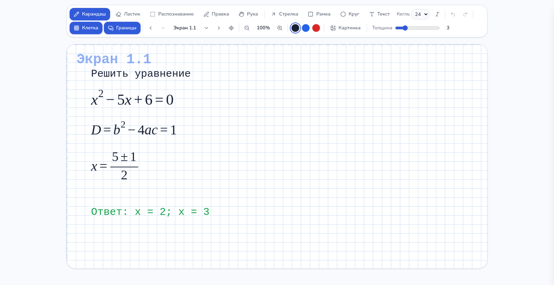Open the Кегль font size dropdown
Screen dimensions: 554x285
(x=420, y=14)
